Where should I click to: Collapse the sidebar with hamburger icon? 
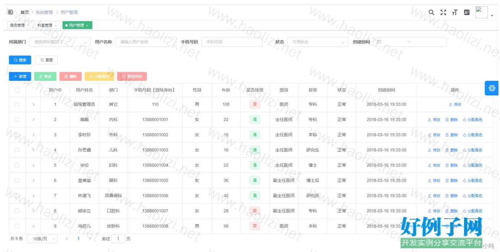10,12
